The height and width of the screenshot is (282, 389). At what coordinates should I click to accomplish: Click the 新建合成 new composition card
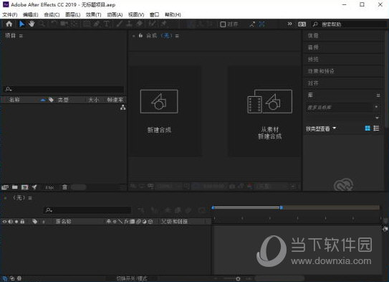click(x=165, y=111)
